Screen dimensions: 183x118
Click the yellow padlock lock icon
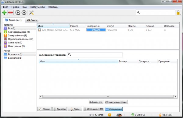[178, 13]
